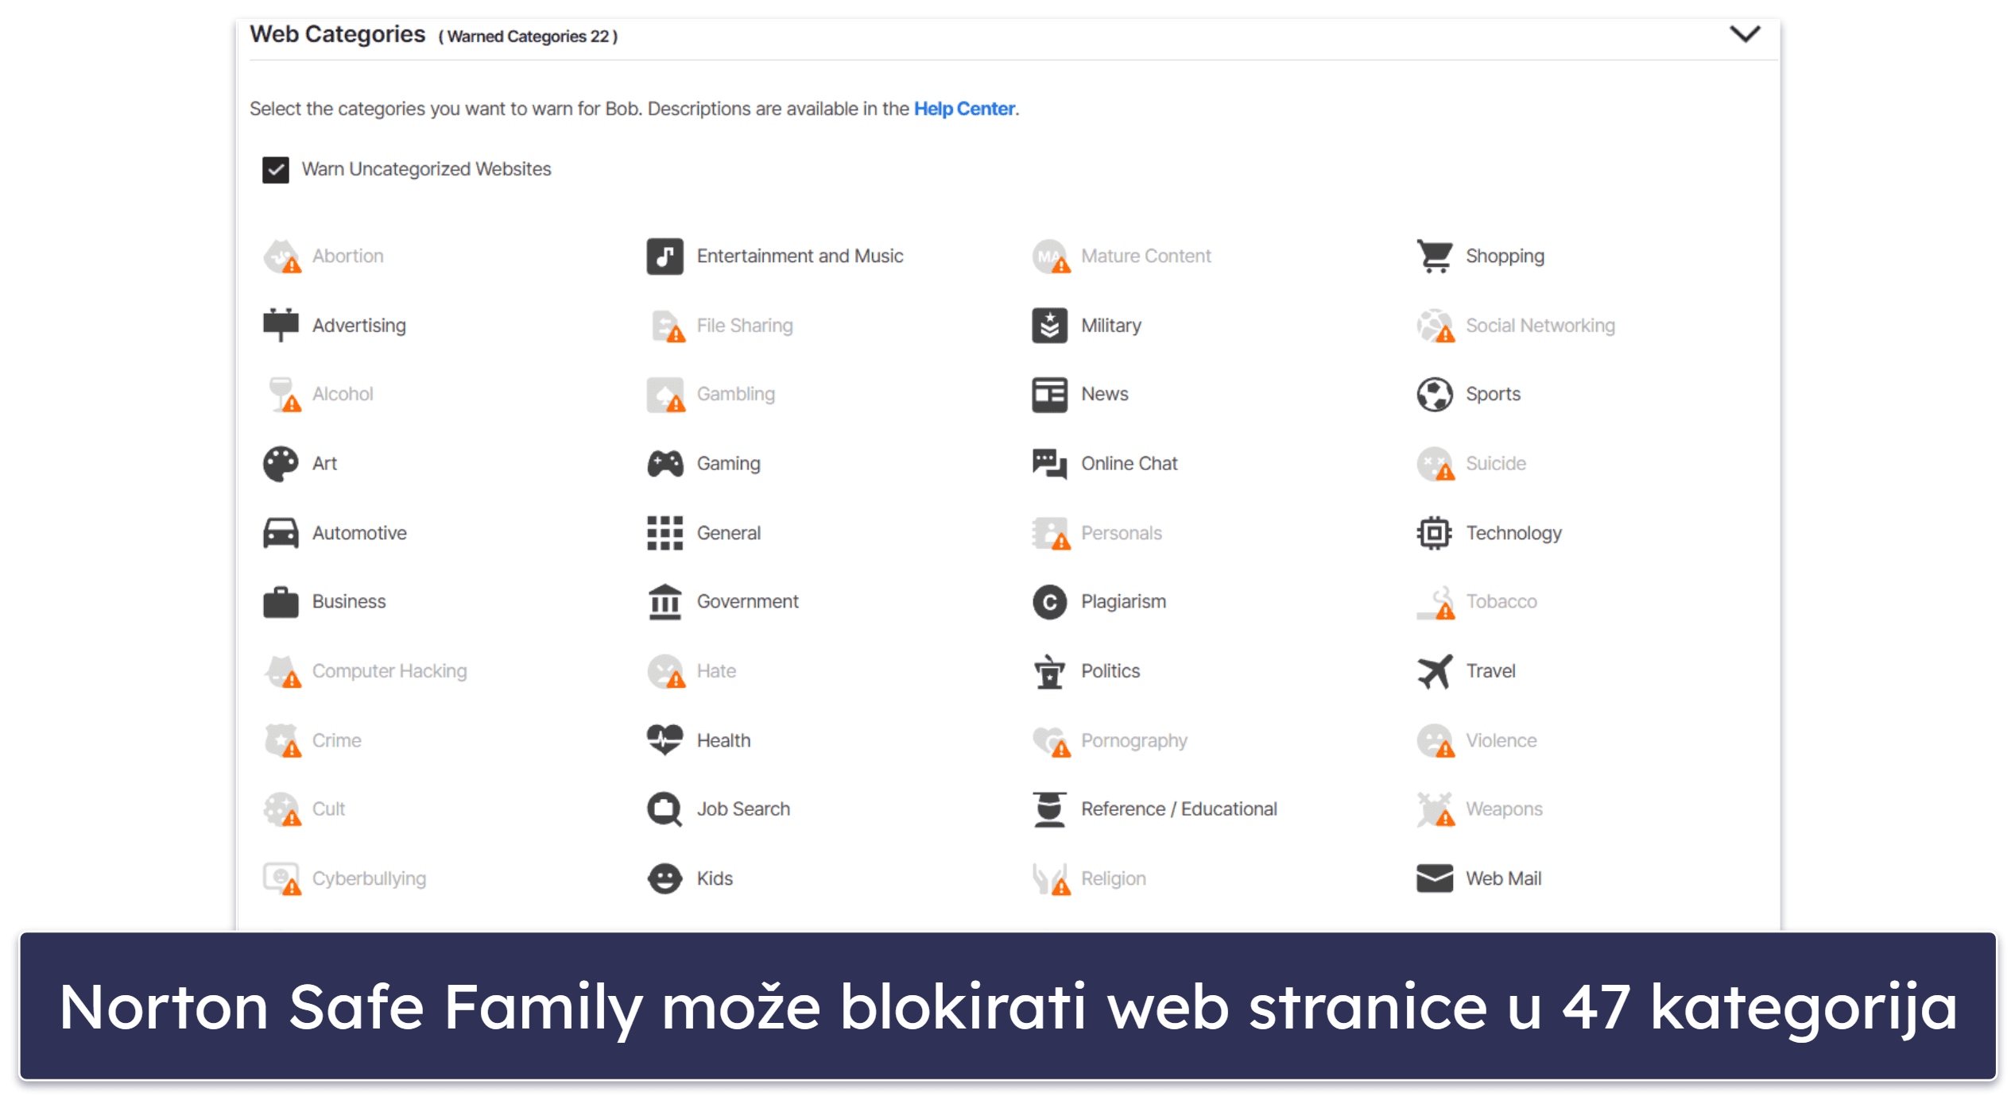
Task: Select the Online Chat bubbles icon
Action: coord(1049,464)
